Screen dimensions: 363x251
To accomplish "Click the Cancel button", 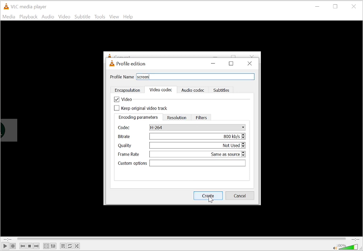I will pos(240,196).
